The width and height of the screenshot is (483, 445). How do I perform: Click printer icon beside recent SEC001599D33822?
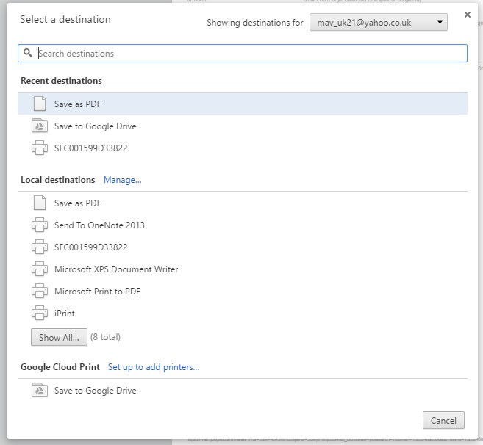tap(39, 148)
